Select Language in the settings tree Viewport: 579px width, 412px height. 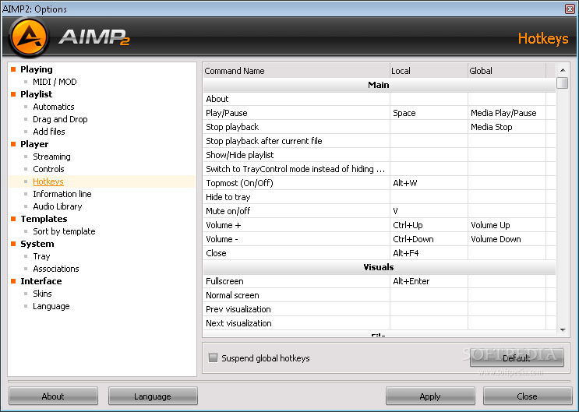click(x=51, y=306)
